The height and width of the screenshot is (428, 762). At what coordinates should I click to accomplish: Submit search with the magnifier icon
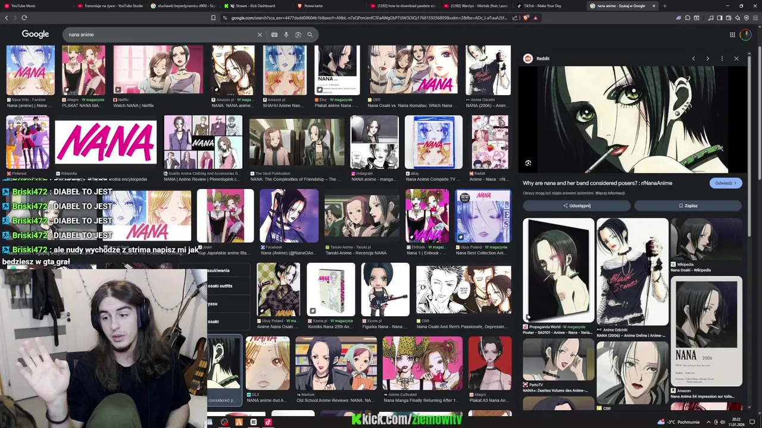click(x=310, y=34)
